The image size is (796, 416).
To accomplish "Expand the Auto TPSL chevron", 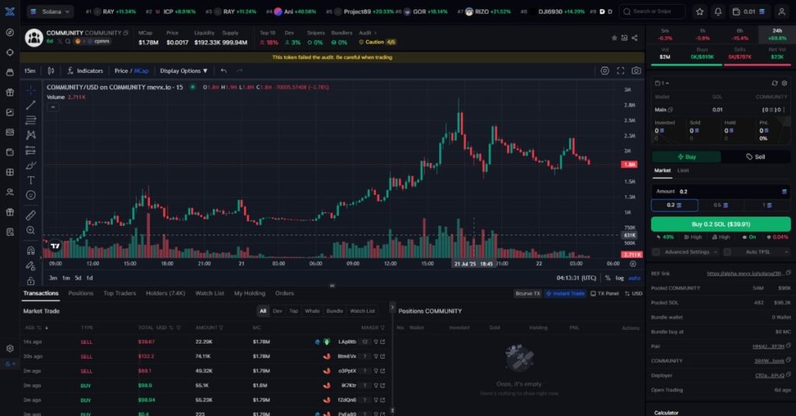I will click(787, 251).
